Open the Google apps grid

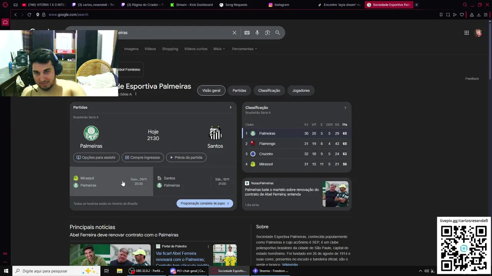tap(467, 33)
